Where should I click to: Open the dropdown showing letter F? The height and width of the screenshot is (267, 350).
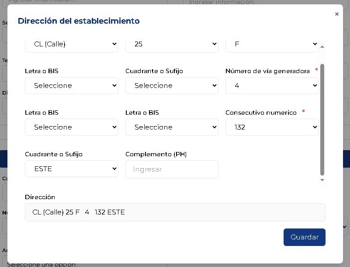pyautogui.click(x=272, y=44)
